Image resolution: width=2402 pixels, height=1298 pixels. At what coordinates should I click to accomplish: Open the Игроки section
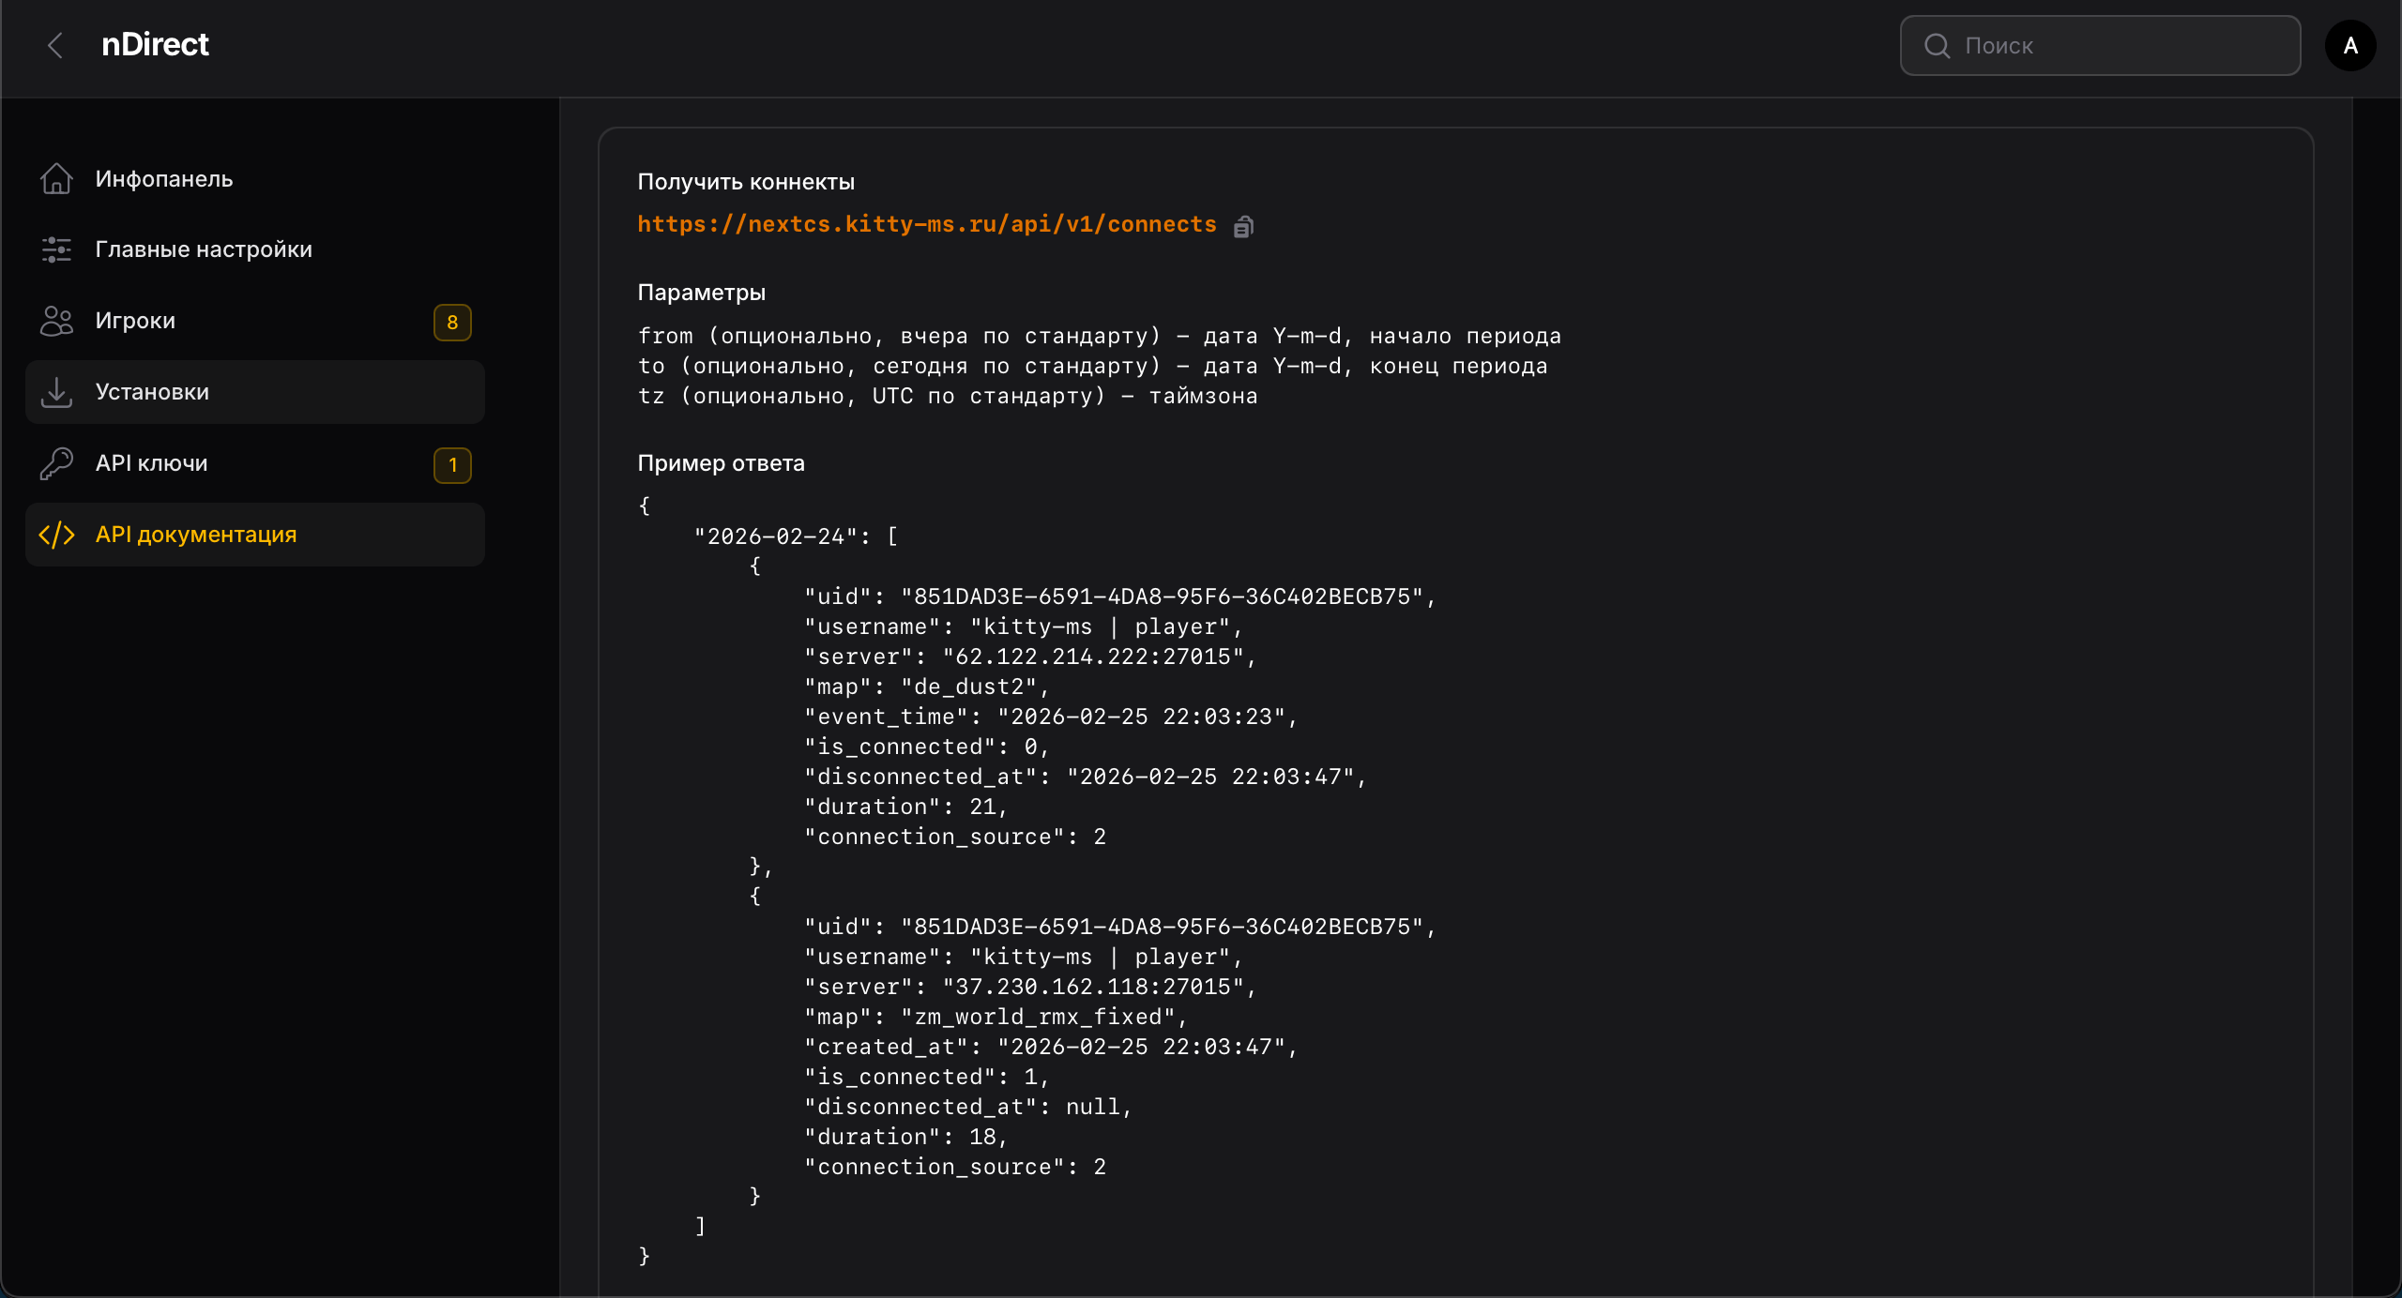[135, 321]
